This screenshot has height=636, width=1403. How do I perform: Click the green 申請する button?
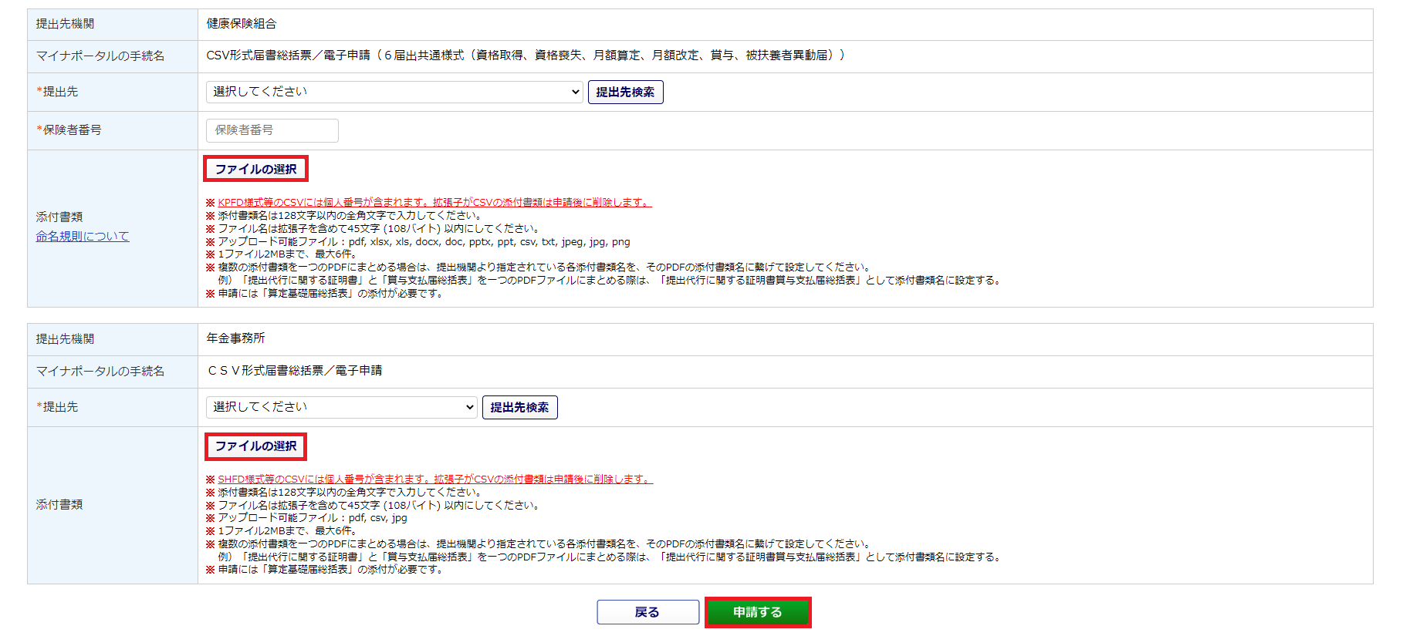pos(758,612)
